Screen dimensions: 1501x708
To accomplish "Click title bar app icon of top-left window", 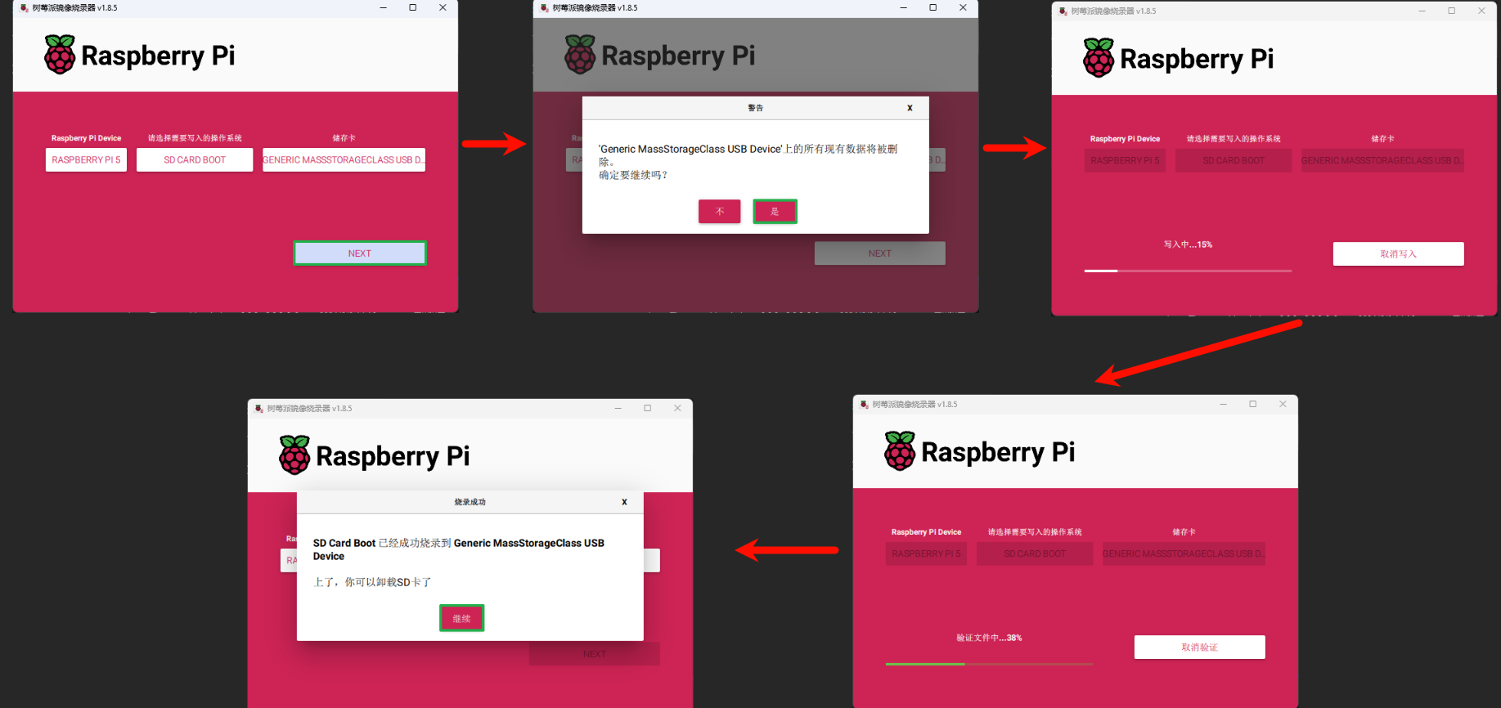I will tap(24, 8).
